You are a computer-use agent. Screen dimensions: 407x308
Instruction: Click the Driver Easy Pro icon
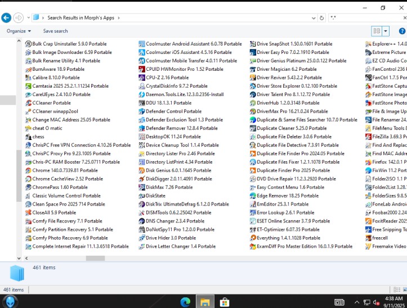253,52
